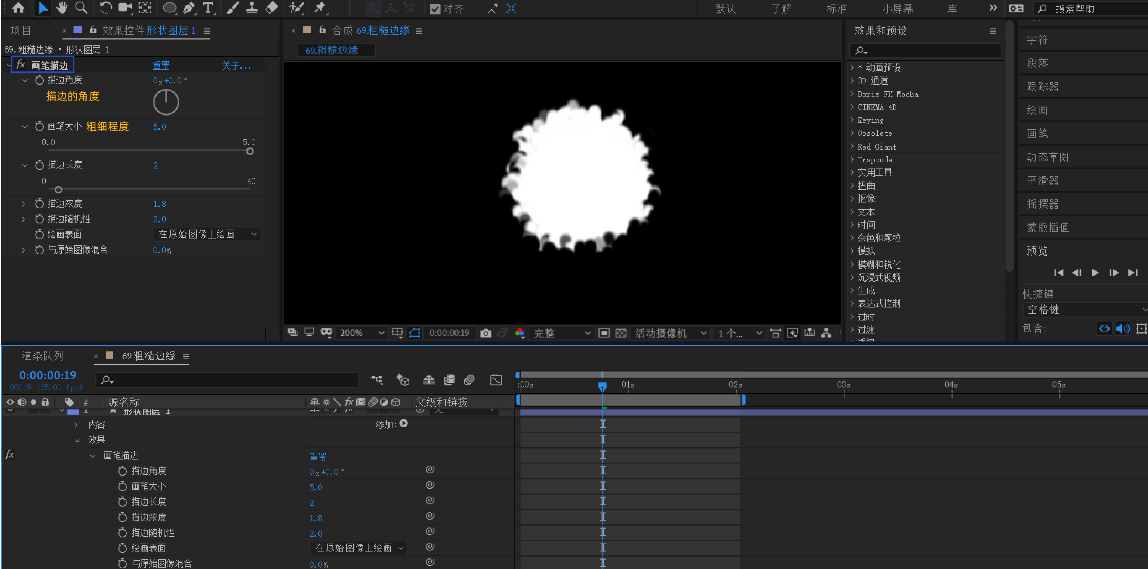The image size is (1148, 569).
Task: Open the 完整 resolution dropdown
Action: pyautogui.click(x=561, y=333)
